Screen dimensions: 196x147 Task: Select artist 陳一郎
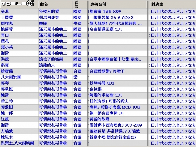[x=7, y=113]
